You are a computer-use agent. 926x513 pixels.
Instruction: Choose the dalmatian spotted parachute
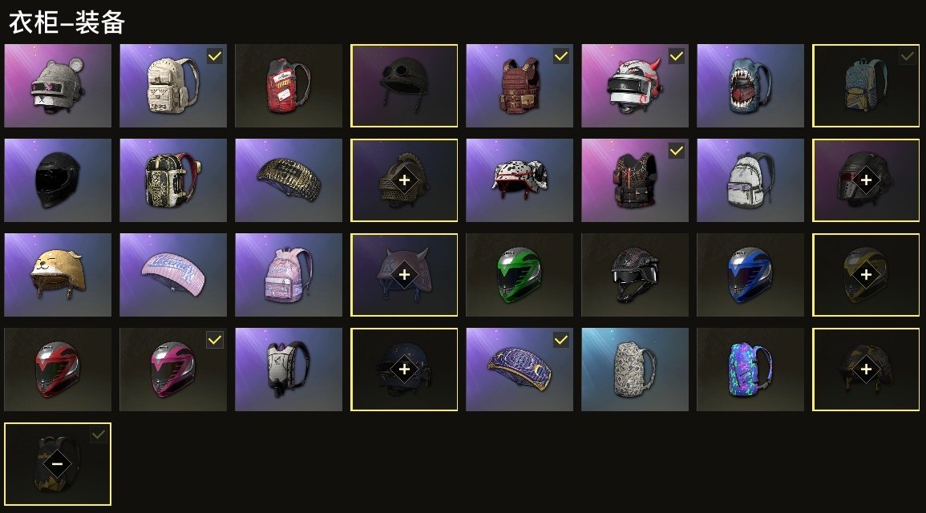[519, 180]
